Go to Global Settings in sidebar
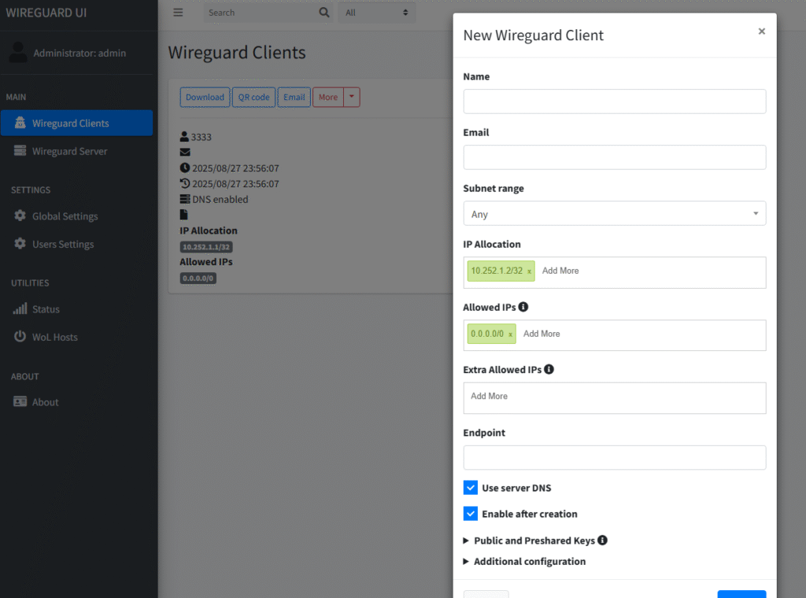 pos(65,216)
